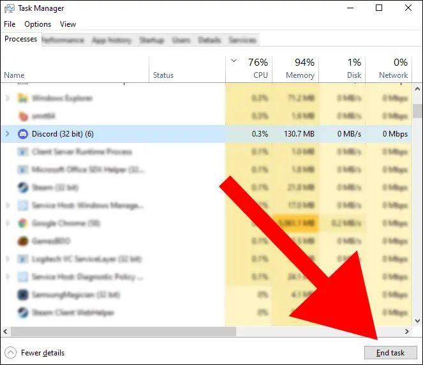Click the horizontal scrollbar left arrow
Viewport: 423px width, 365px height.
[5, 331]
